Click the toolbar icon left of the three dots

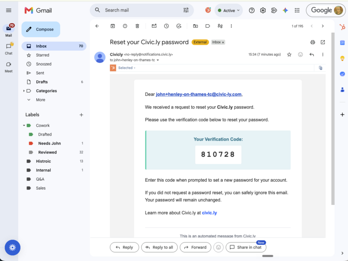tap(220, 26)
